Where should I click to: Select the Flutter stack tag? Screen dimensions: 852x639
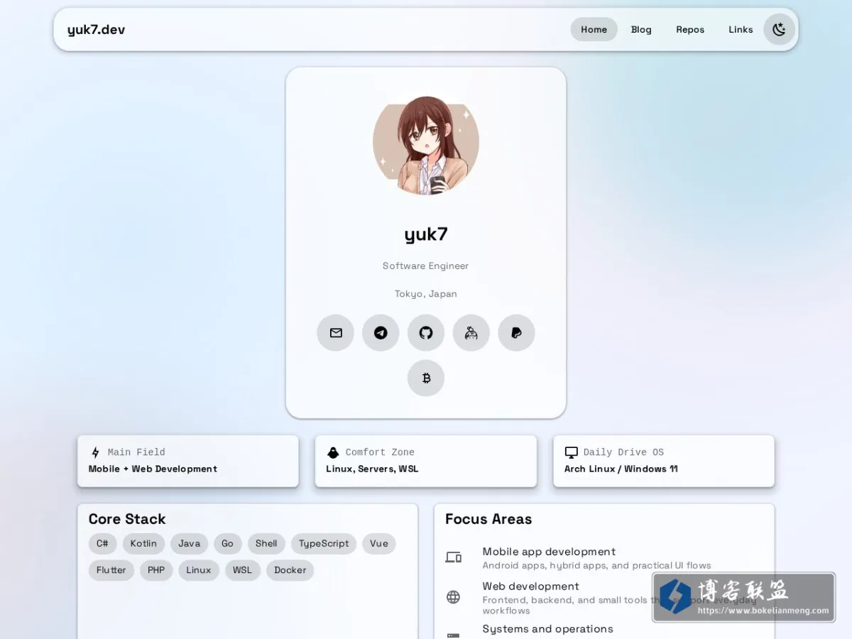click(111, 570)
